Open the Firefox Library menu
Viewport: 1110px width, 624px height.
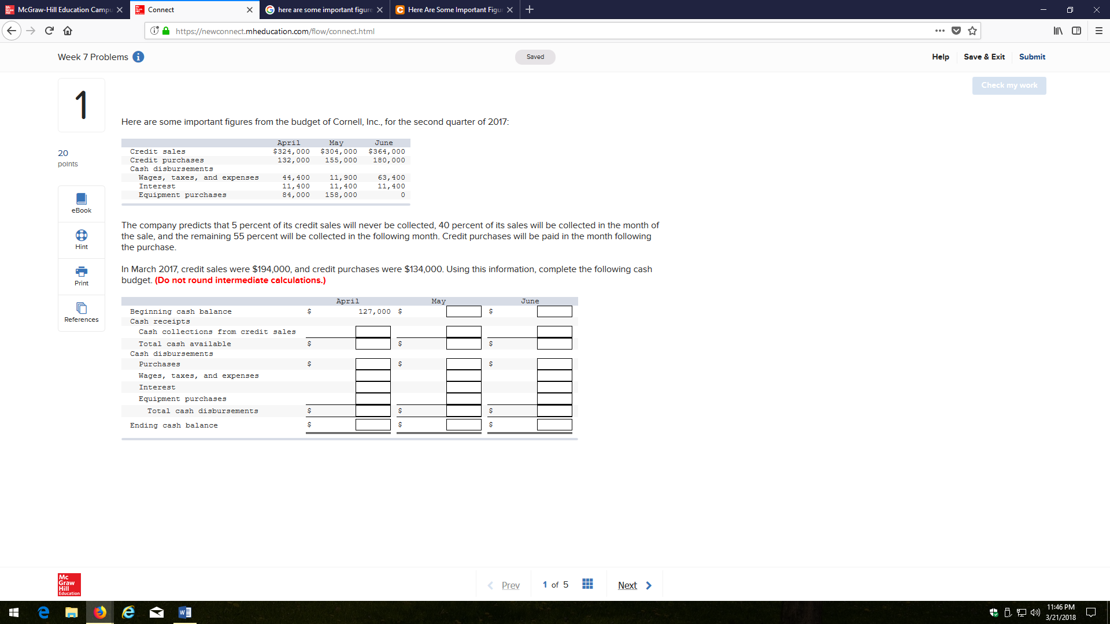[1058, 31]
